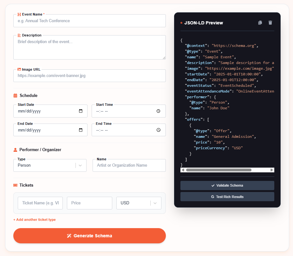Click the copy icon in JSON-LD Preview header
This screenshot has height=256, width=293.
pos(260,23)
